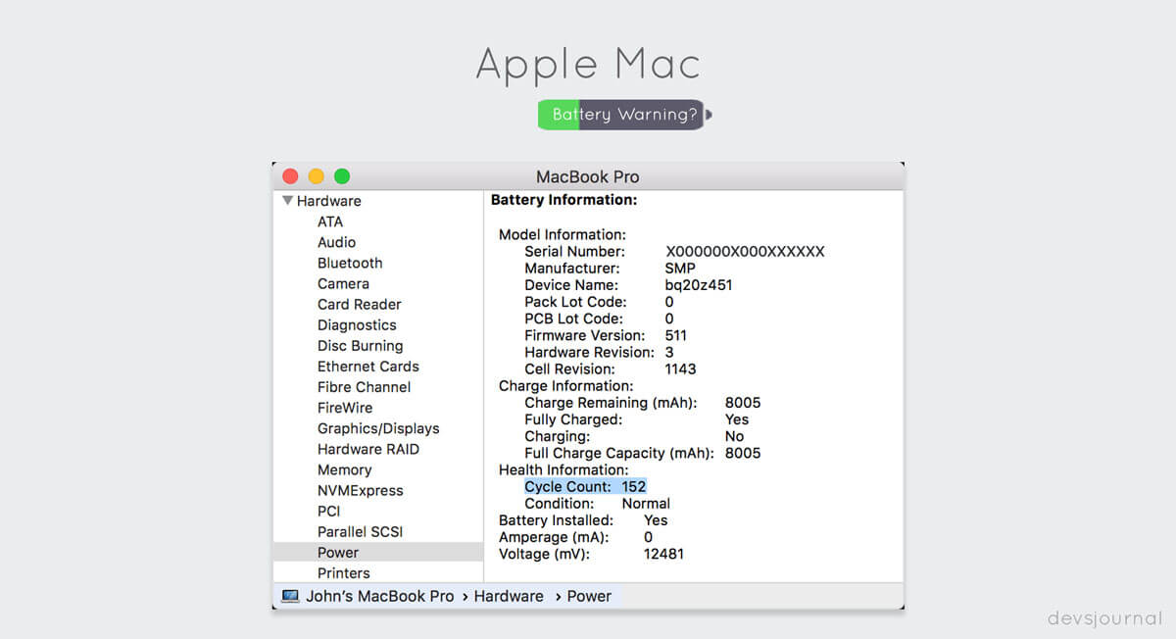Image resolution: width=1176 pixels, height=639 pixels.
Task: Click the Hardware Revision label
Action: 589,352
